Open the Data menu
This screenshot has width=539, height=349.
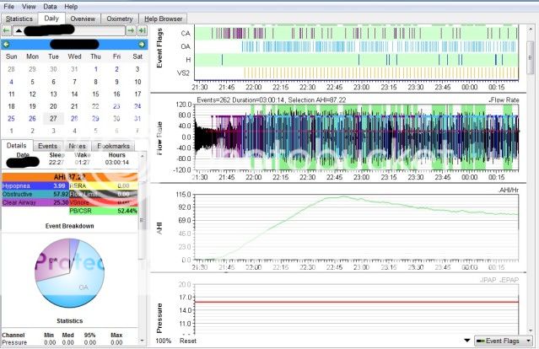coord(50,7)
